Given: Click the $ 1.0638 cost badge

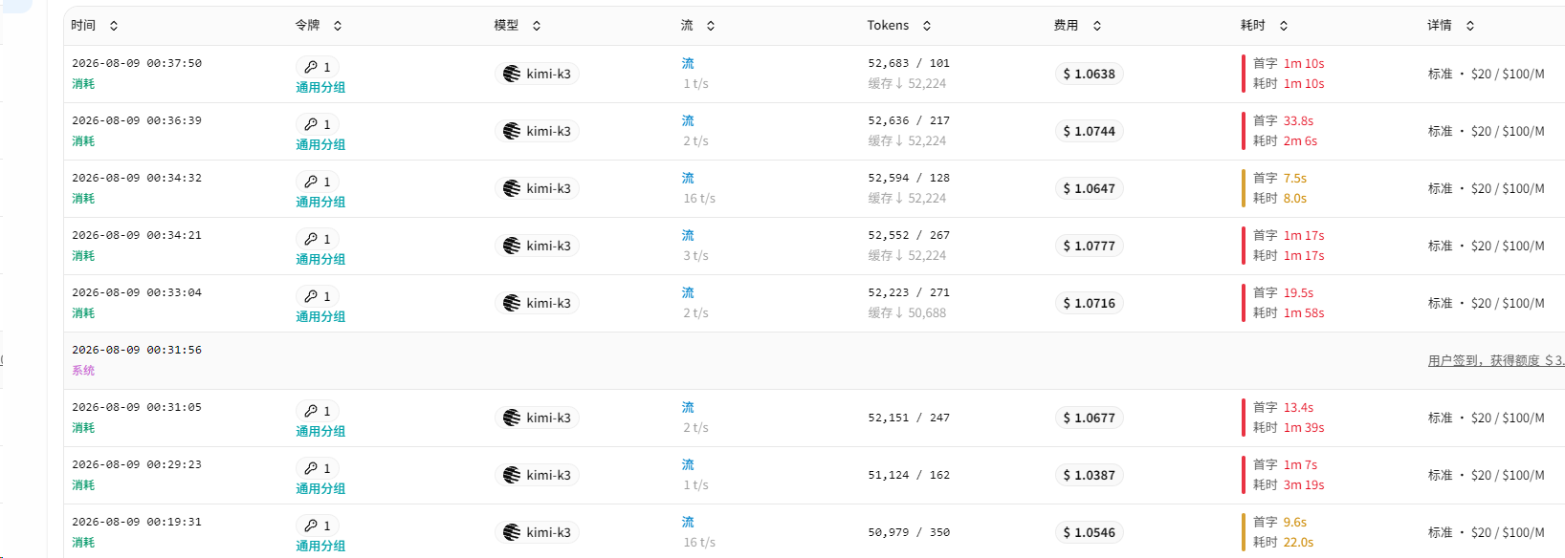Looking at the screenshot, I should coord(1090,74).
